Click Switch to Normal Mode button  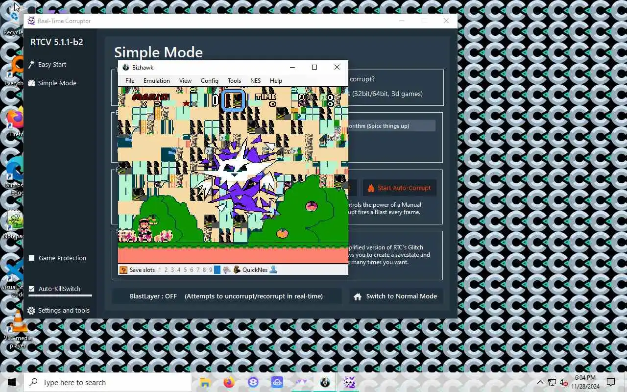[396, 296]
